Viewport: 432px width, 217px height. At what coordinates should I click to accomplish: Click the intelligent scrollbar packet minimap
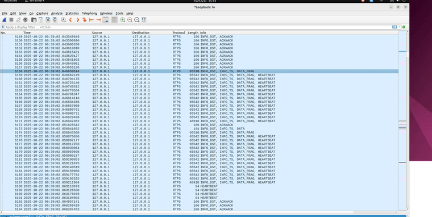402,121
